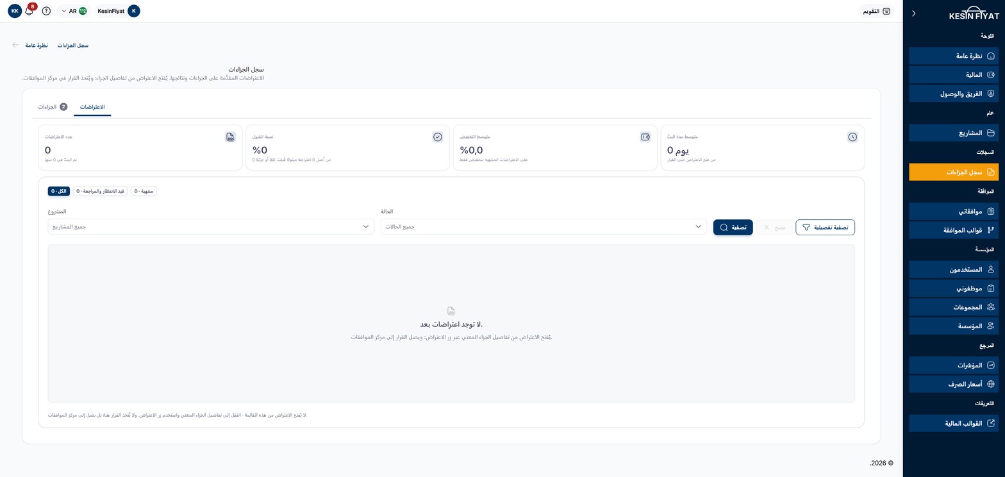Image resolution: width=1005 pixels, height=477 pixels.
Task: Open موظفوني in the sidebar
Action: point(954,289)
